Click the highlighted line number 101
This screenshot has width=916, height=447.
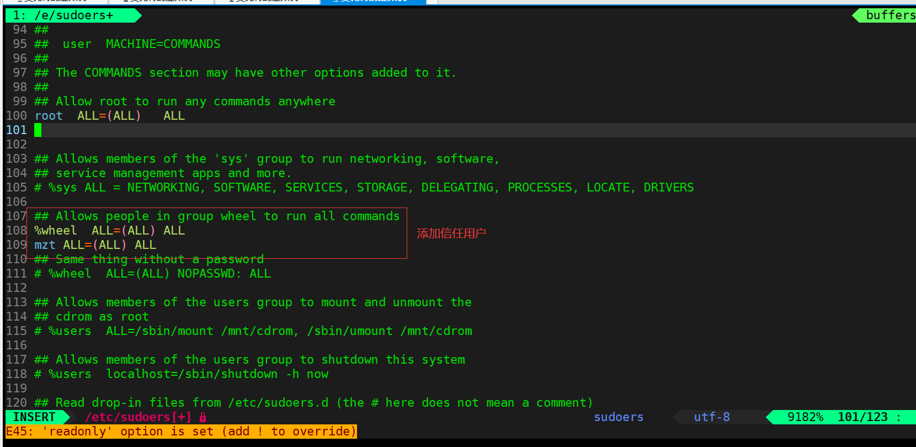17,130
